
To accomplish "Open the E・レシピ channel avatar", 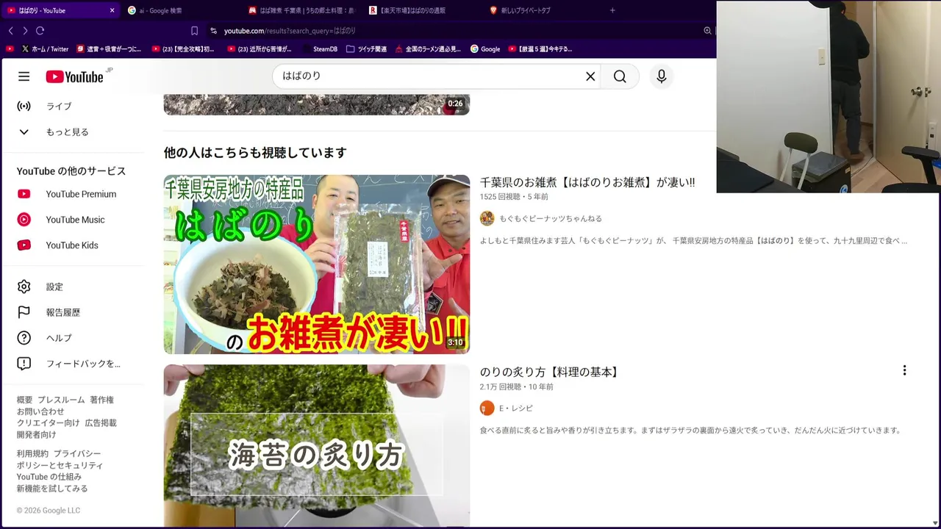I will pyautogui.click(x=487, y=408).
